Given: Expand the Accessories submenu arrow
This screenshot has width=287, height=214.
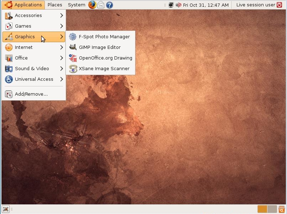Looking at the screenshot, I should pyautogui.click(x=62, y=16).
